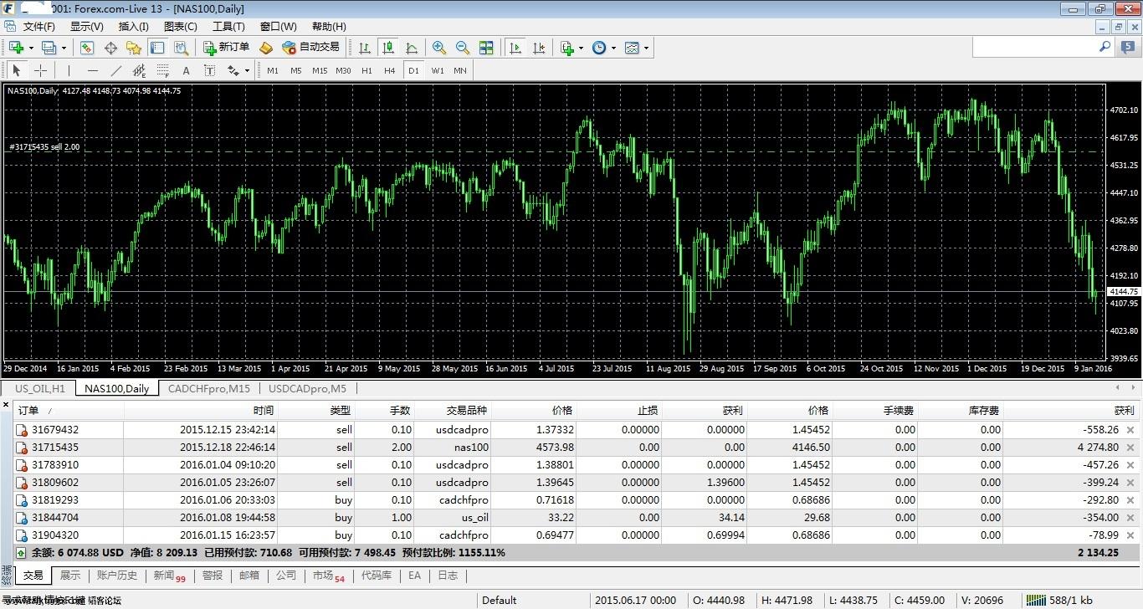Select the equidistant channel tool
Image resolution: width=1143 pixels, height=609 pixels.
pos(139,70)
